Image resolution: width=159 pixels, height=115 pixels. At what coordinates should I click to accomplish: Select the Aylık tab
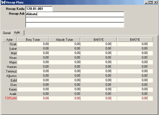click(18, 32)
